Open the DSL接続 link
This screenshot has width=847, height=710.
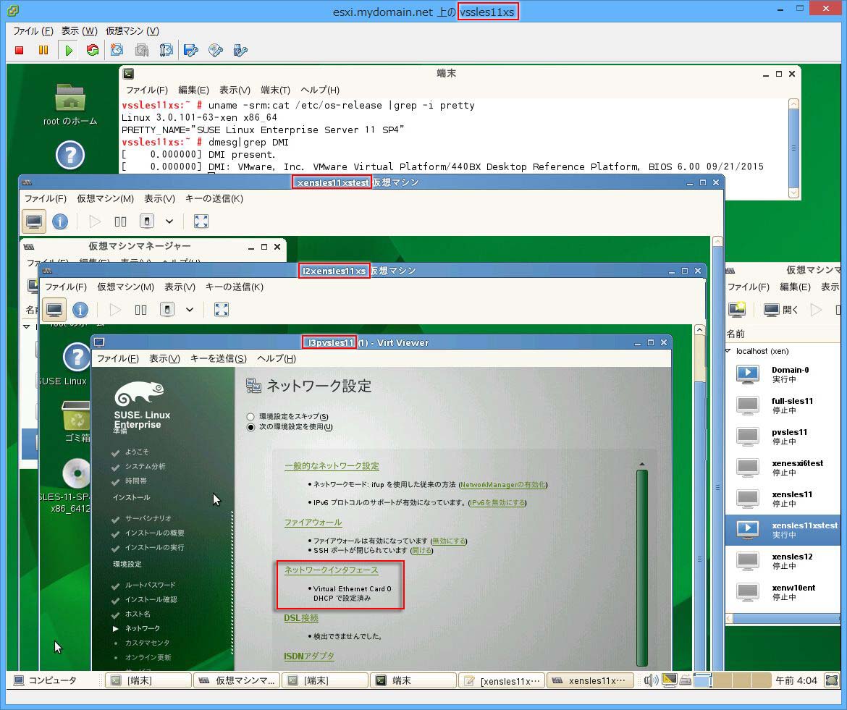301,618
